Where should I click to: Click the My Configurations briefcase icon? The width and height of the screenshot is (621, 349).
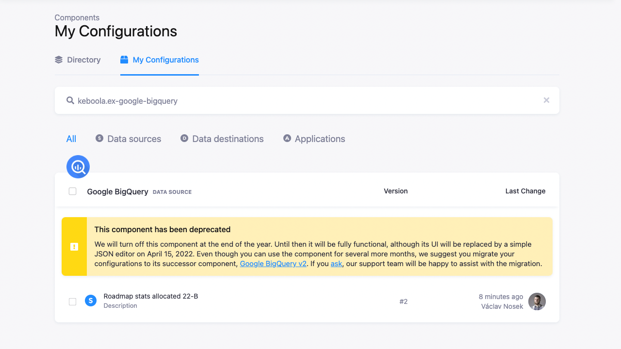coord(125,59)
